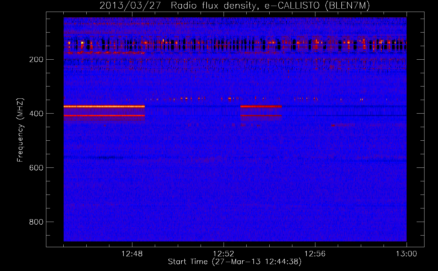
Task: Click the "Start Time (27-Mar-13 12:44:38)" label
Action: (235, 262)
